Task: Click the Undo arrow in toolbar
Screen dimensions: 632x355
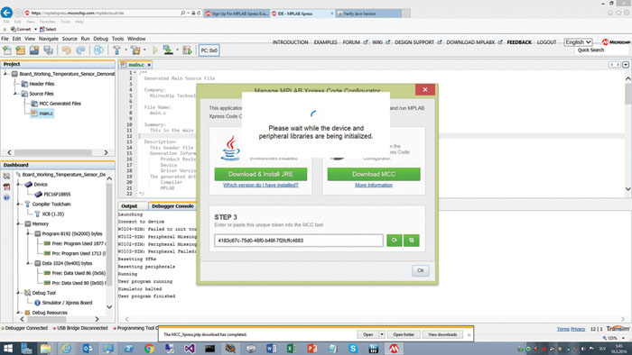Action: point(67,50)
